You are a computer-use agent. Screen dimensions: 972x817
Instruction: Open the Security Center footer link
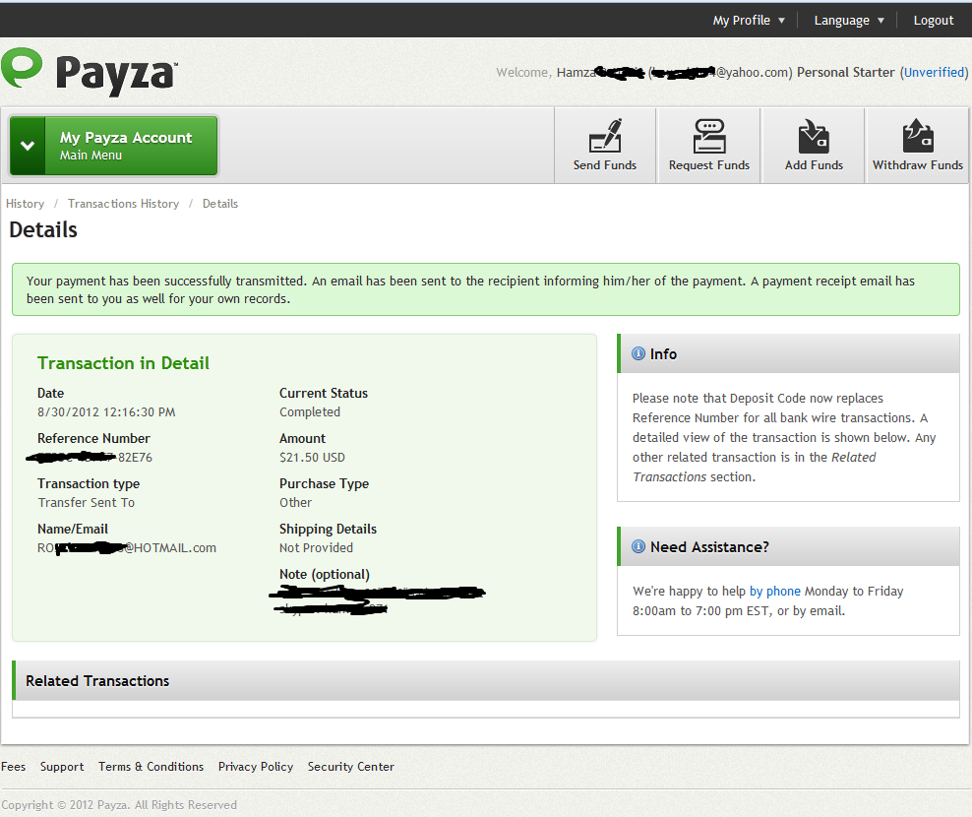click(x=351, y=766)
